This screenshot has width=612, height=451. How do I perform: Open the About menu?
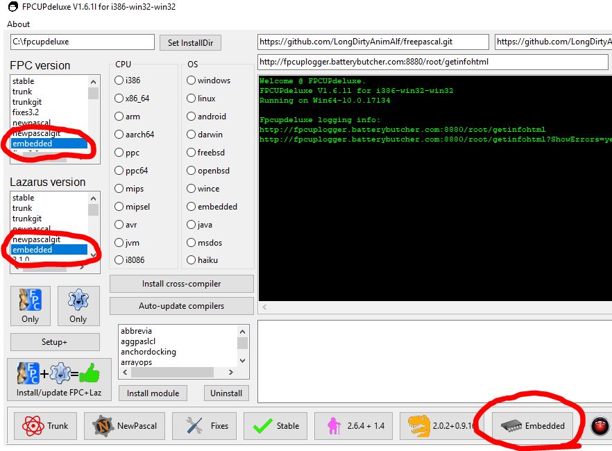point(19,24)
